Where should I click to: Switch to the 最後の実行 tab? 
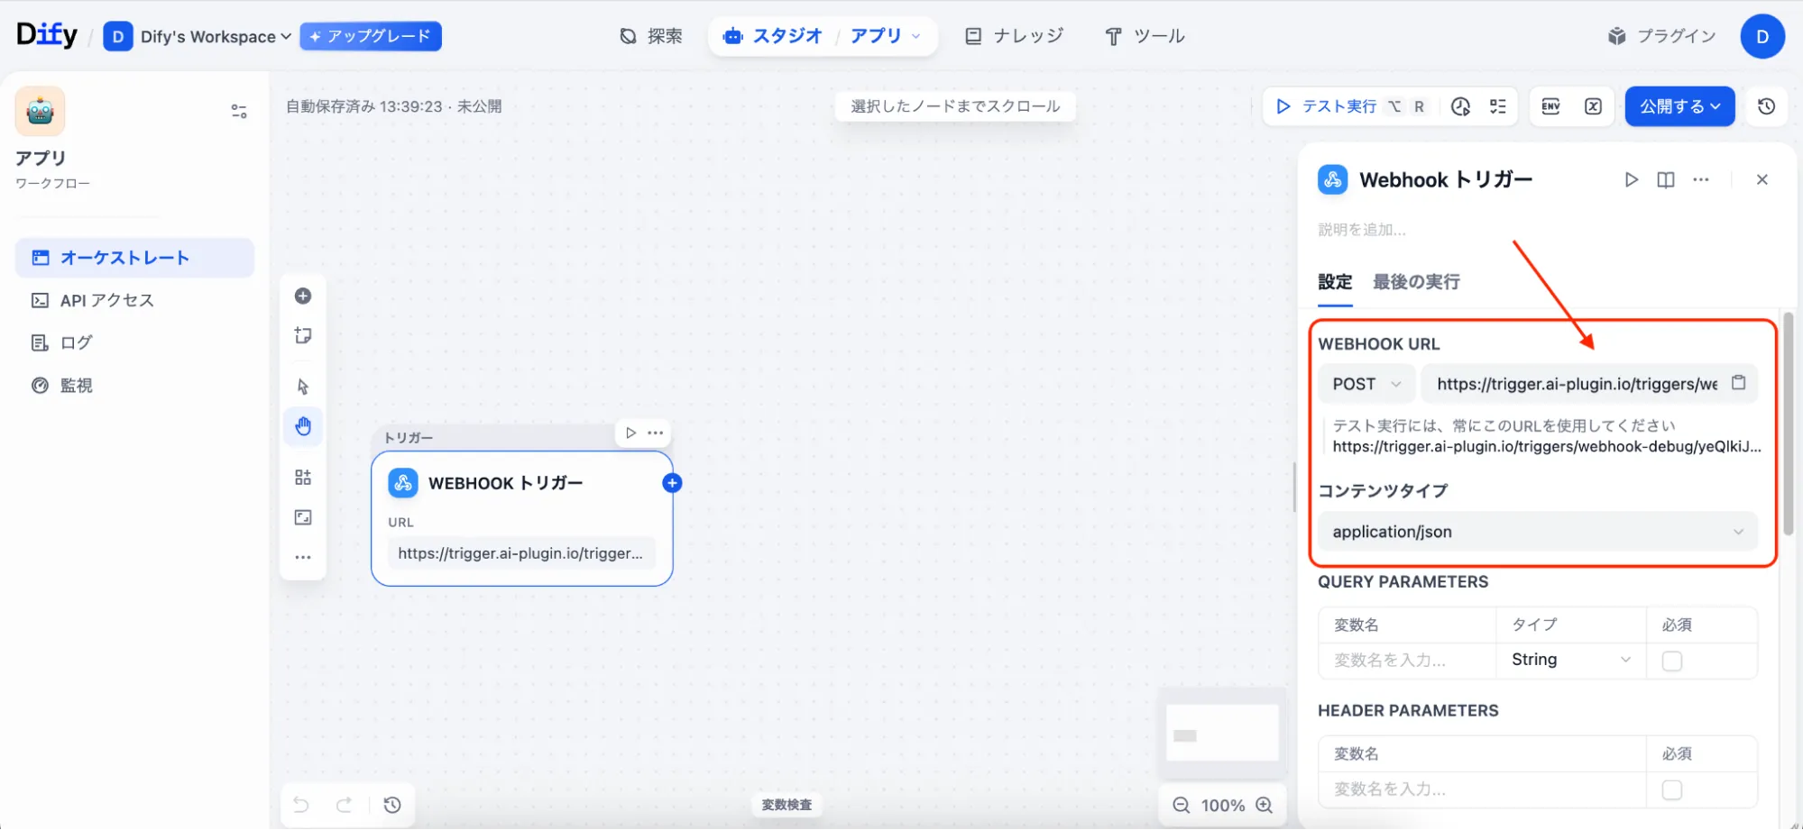point(1415,282)
